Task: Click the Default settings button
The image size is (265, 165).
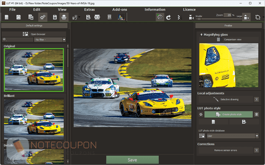Action: coord(34,26)
